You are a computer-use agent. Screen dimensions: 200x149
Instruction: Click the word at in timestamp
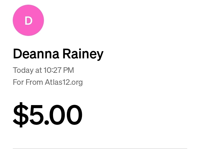click(39, 70)
